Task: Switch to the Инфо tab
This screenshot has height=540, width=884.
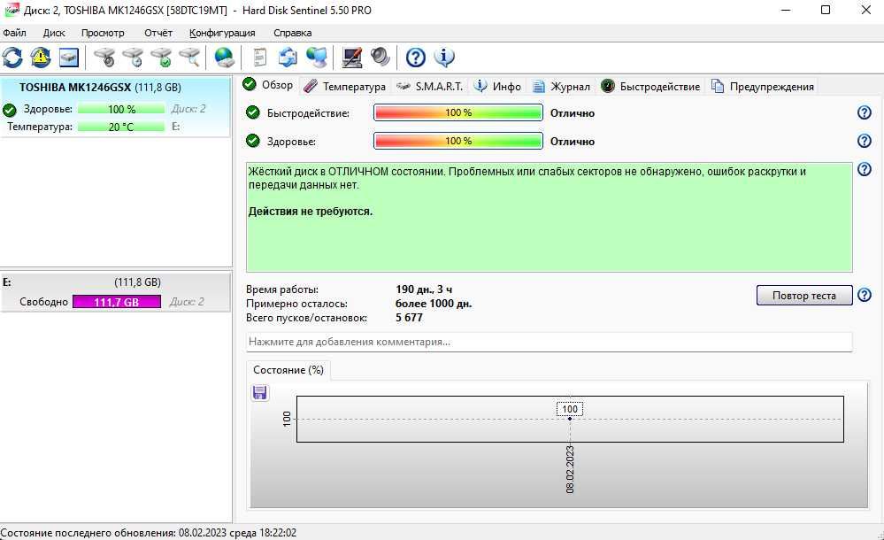Action: (x=497, y=87)
